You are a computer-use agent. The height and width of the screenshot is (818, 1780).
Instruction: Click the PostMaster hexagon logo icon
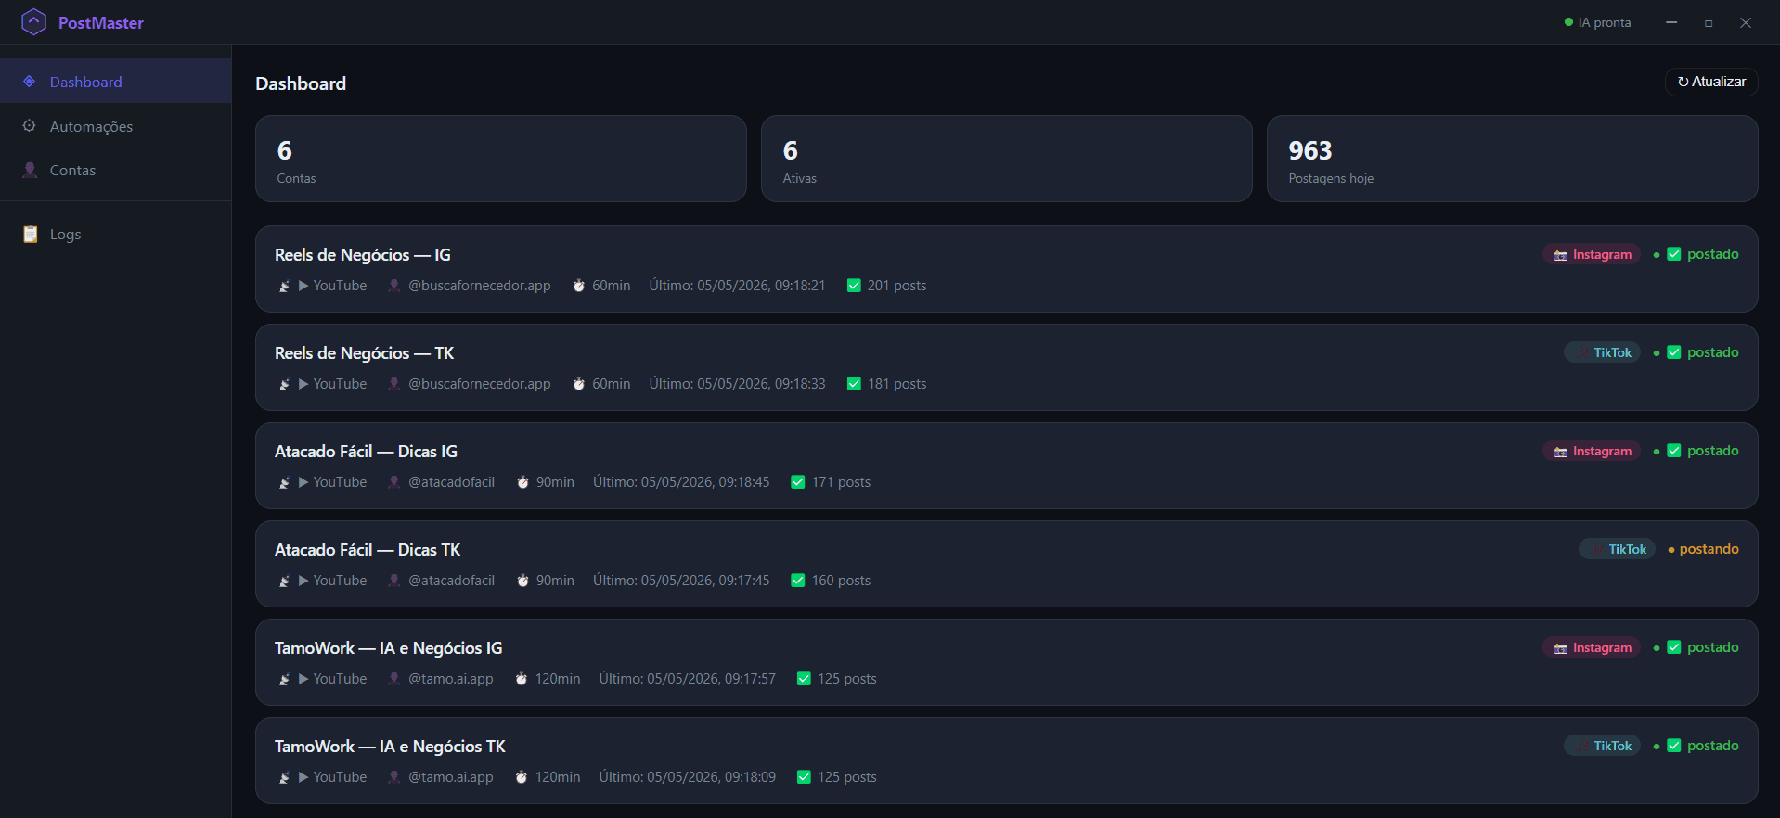[33, 22]
